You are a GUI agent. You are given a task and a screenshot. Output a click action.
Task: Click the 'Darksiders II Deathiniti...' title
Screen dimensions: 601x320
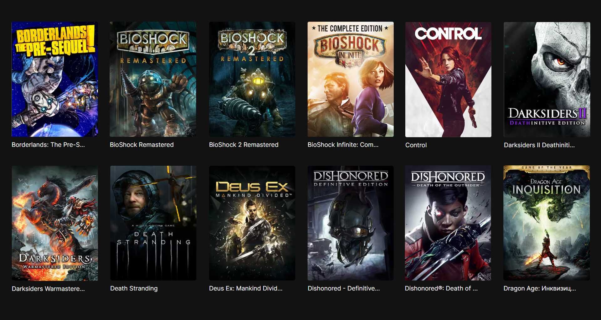(539, 145)
